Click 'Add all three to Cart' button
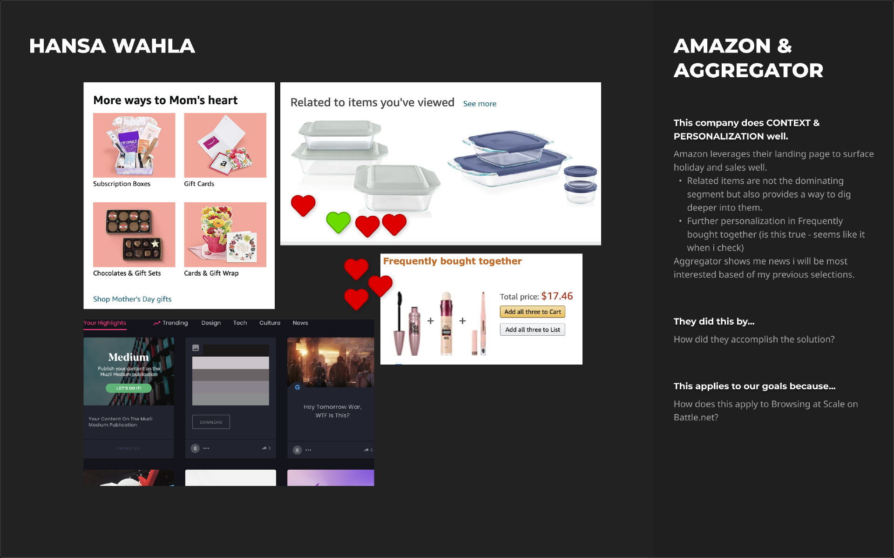This screenshot has width=894, height=558. (x=534, y=311)
